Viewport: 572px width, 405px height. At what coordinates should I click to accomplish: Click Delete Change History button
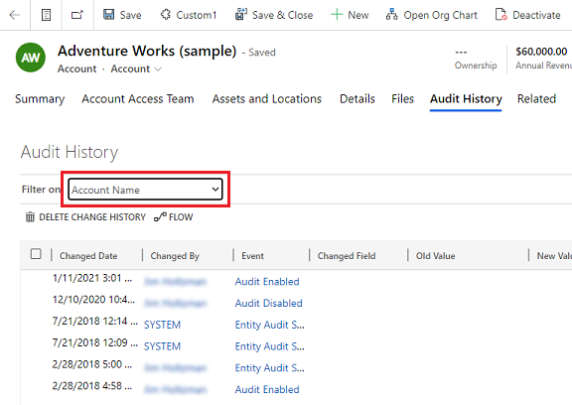pyautogui.click(x=85, y=217)
